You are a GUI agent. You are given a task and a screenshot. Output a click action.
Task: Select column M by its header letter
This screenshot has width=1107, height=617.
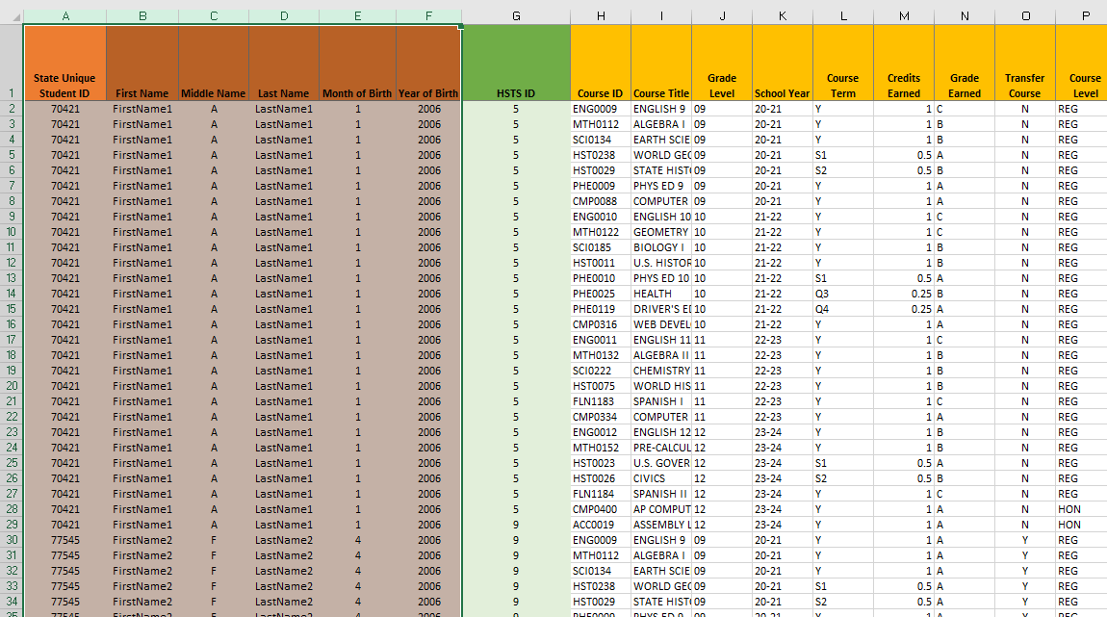coord(904,16)
